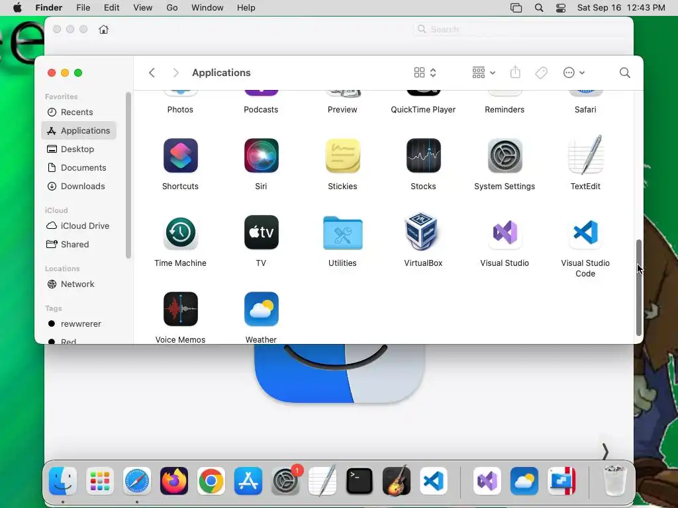
Task: Go forward in Finder navigation
Action: pyautogui.click(x=175, y=73)
